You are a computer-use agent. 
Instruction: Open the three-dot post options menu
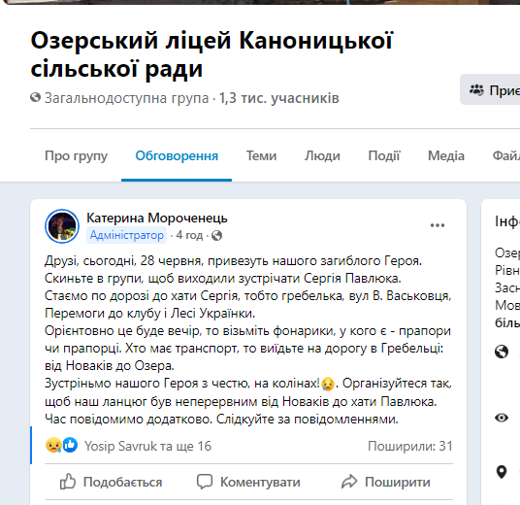[x=438, y=225]
